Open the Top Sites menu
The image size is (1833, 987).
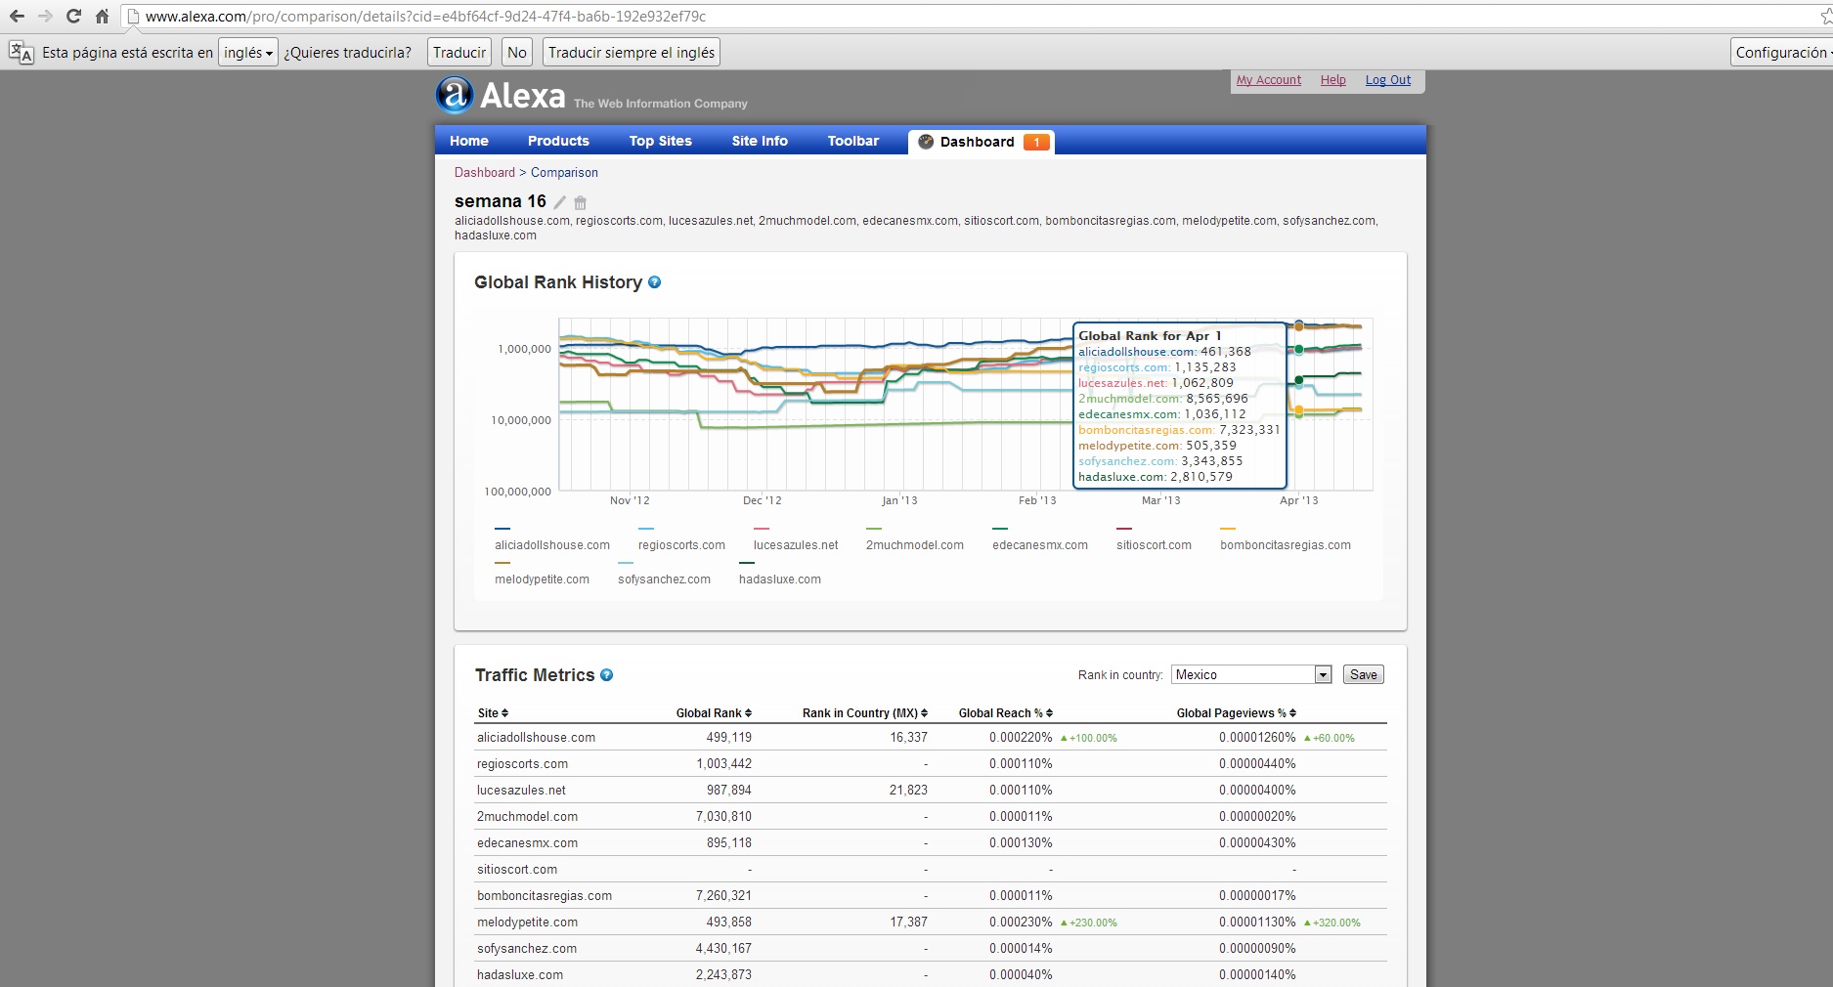(661, 142)
